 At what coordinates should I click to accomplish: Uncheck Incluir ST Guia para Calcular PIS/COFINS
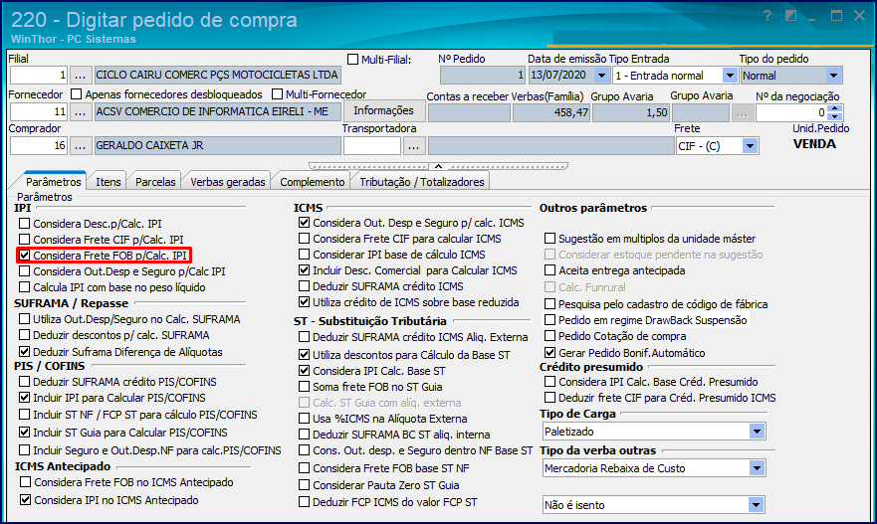tap(24, 433)
